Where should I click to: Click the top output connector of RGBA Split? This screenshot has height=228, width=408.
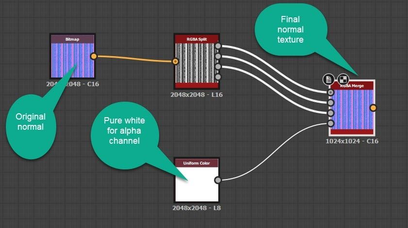click(x=218, y=46)
